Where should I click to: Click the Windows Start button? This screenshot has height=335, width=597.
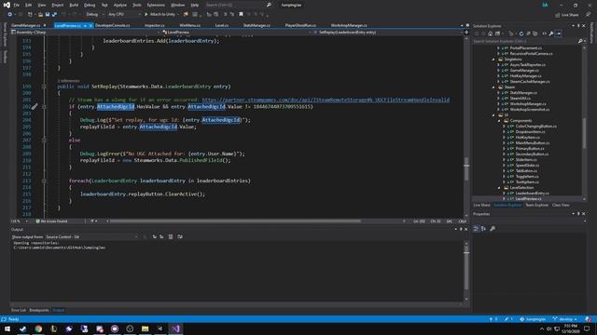[7, 328]
